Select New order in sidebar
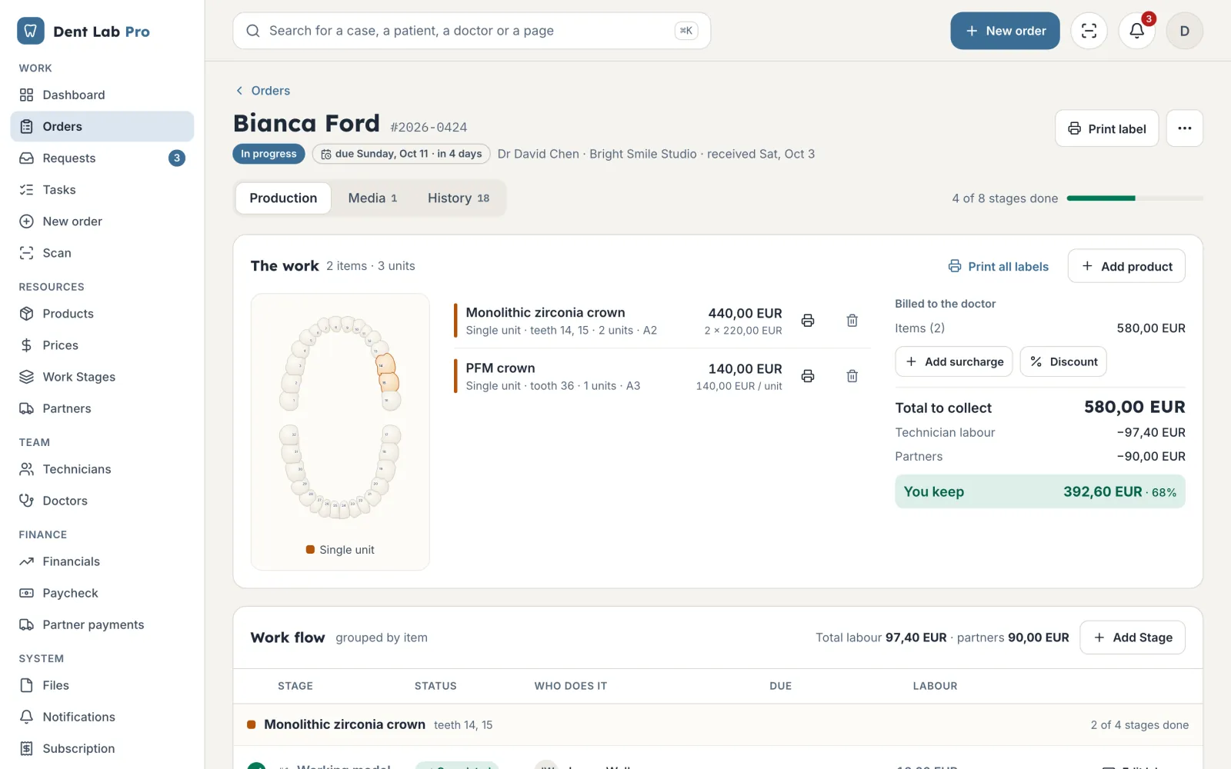 102,221
